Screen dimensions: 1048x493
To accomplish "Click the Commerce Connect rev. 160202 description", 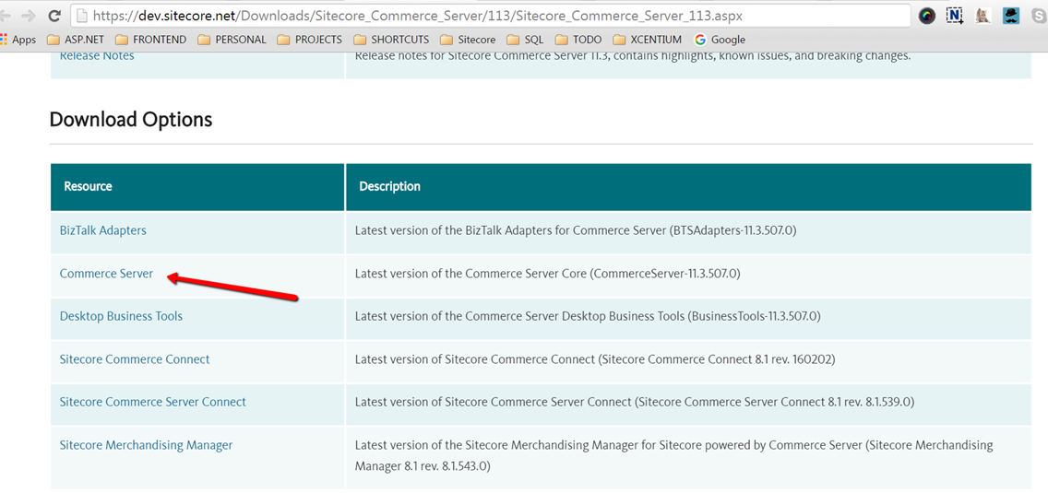I will click(595, 359).
